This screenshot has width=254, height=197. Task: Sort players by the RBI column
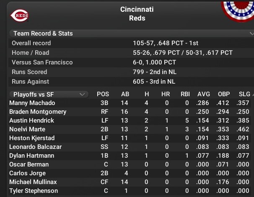tap(184, 95)
